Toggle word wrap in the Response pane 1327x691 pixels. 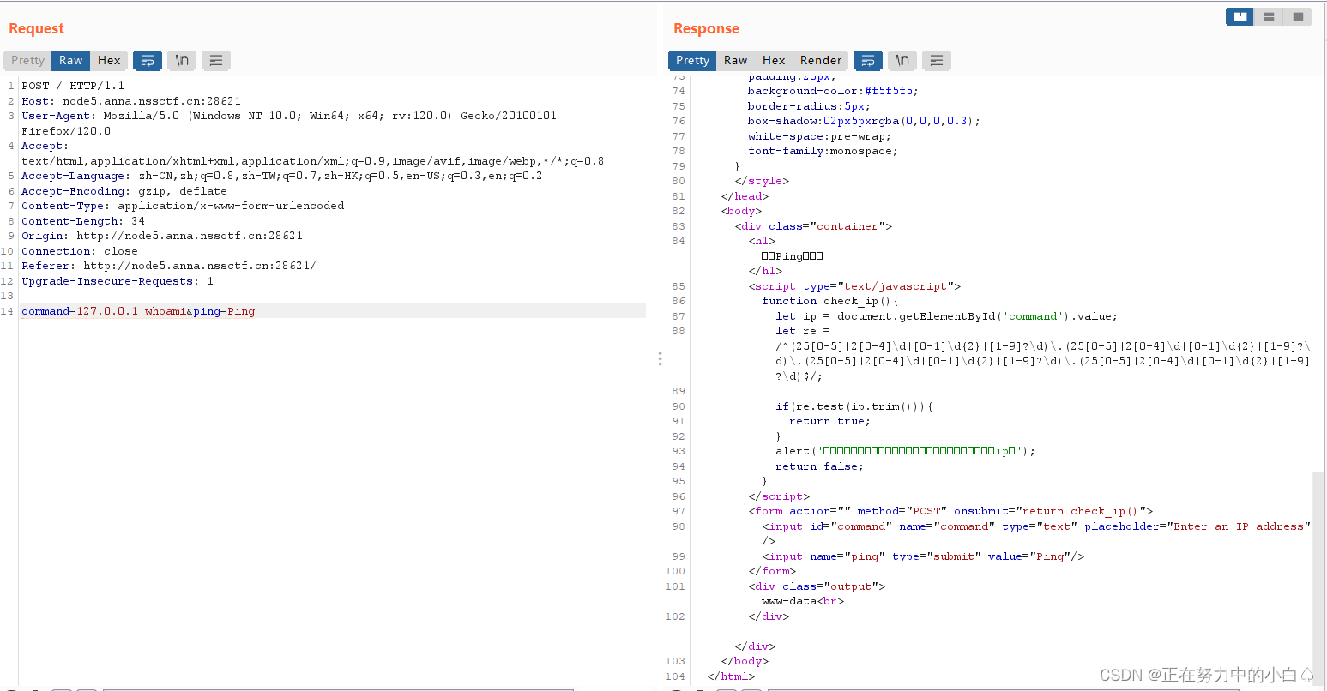pos(868,60)
